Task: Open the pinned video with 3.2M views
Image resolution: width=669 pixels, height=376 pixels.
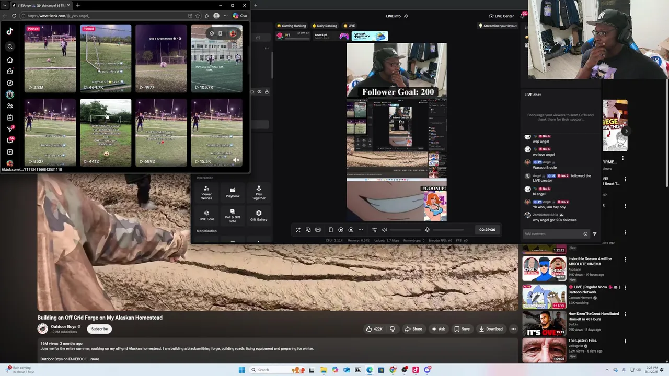Action: pos(50,58)
